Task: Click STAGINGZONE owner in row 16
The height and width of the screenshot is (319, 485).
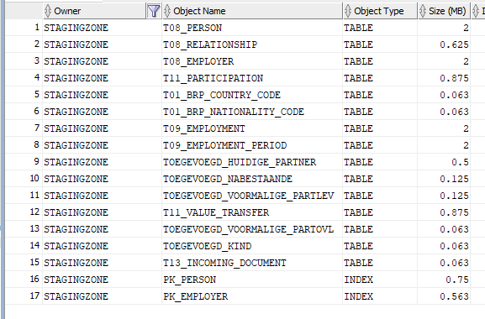Action: click(x=102, y=280)
